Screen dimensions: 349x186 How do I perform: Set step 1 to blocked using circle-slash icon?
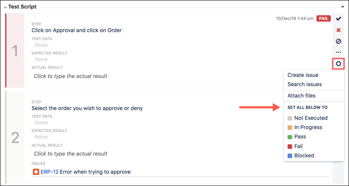(x=338, y=41)
